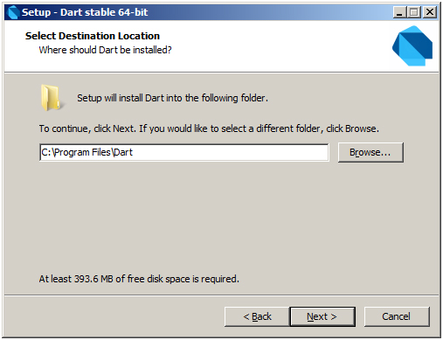Click the 'Select Destination Location' heading
This screenshot has height=340, width=443.
pos(93,36)
